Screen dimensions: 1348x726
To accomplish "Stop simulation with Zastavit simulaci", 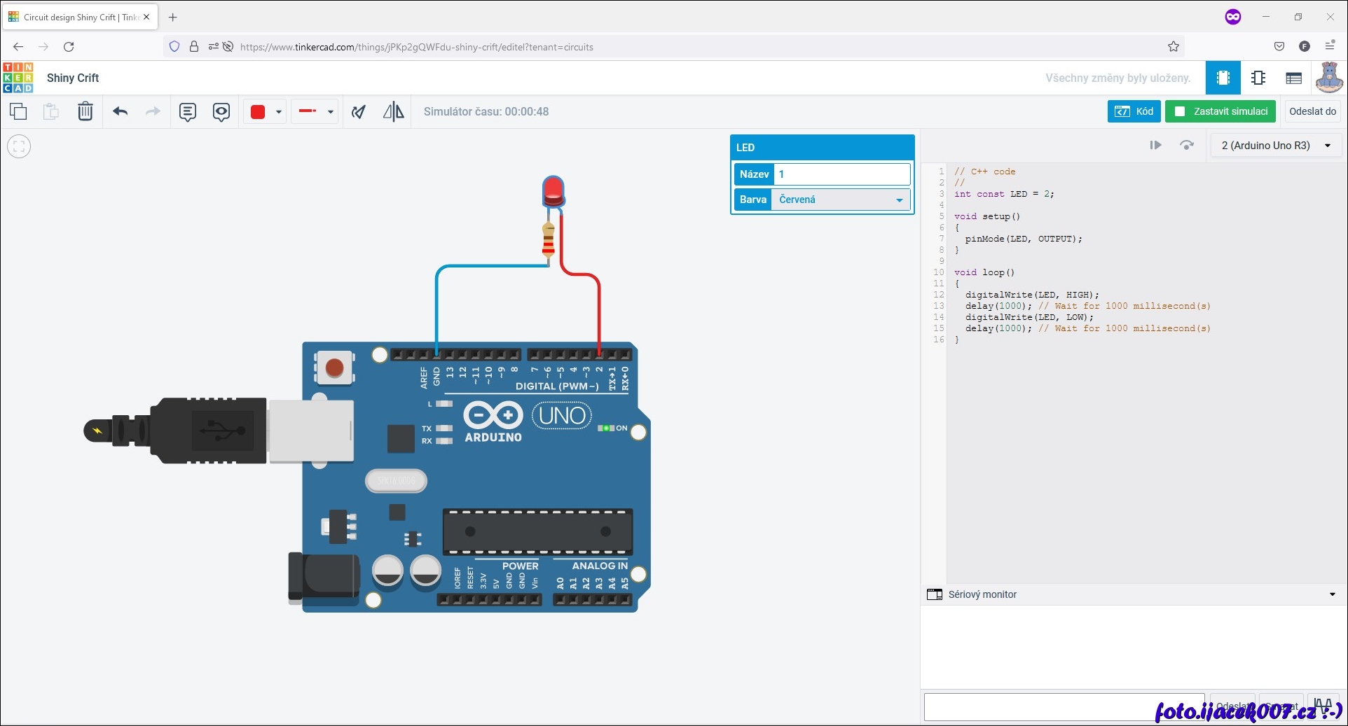I will click(1220, 111).
